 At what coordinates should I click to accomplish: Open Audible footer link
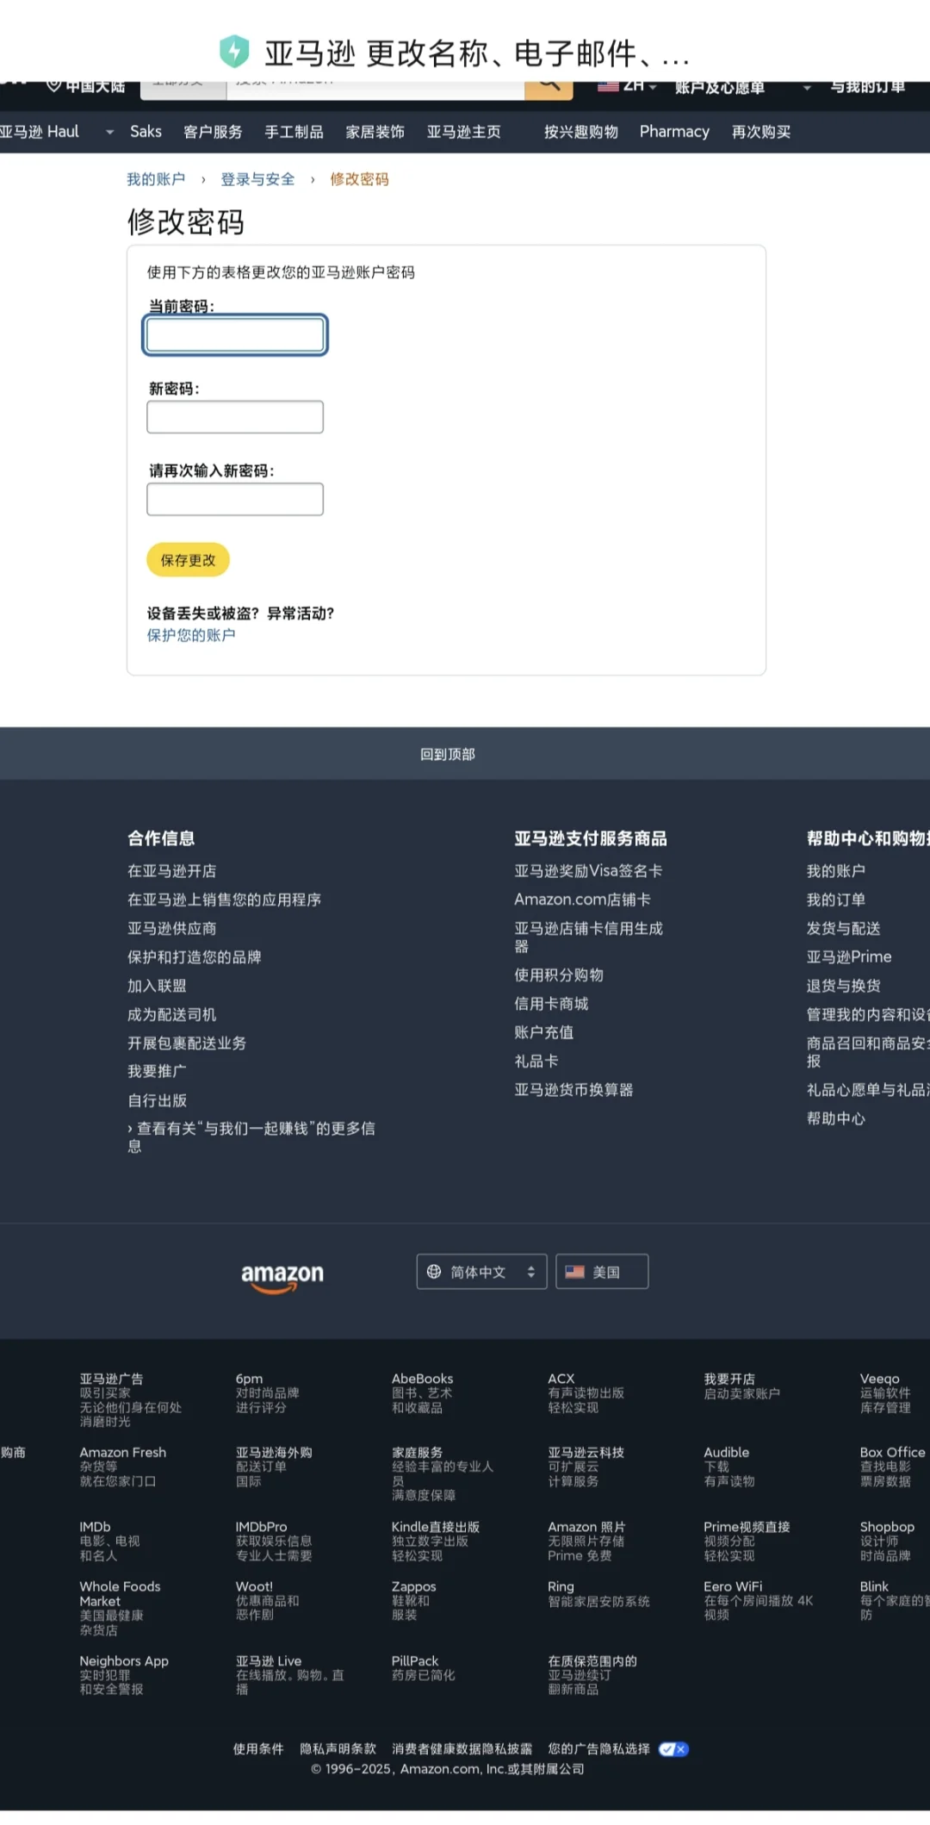[x=726, y=1452]
